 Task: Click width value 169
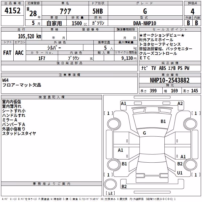174,91
